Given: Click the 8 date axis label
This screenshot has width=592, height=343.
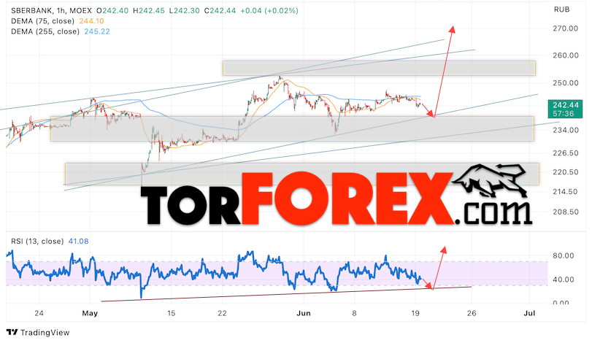Looking at the screenshot, I should (x=354, y=313).
